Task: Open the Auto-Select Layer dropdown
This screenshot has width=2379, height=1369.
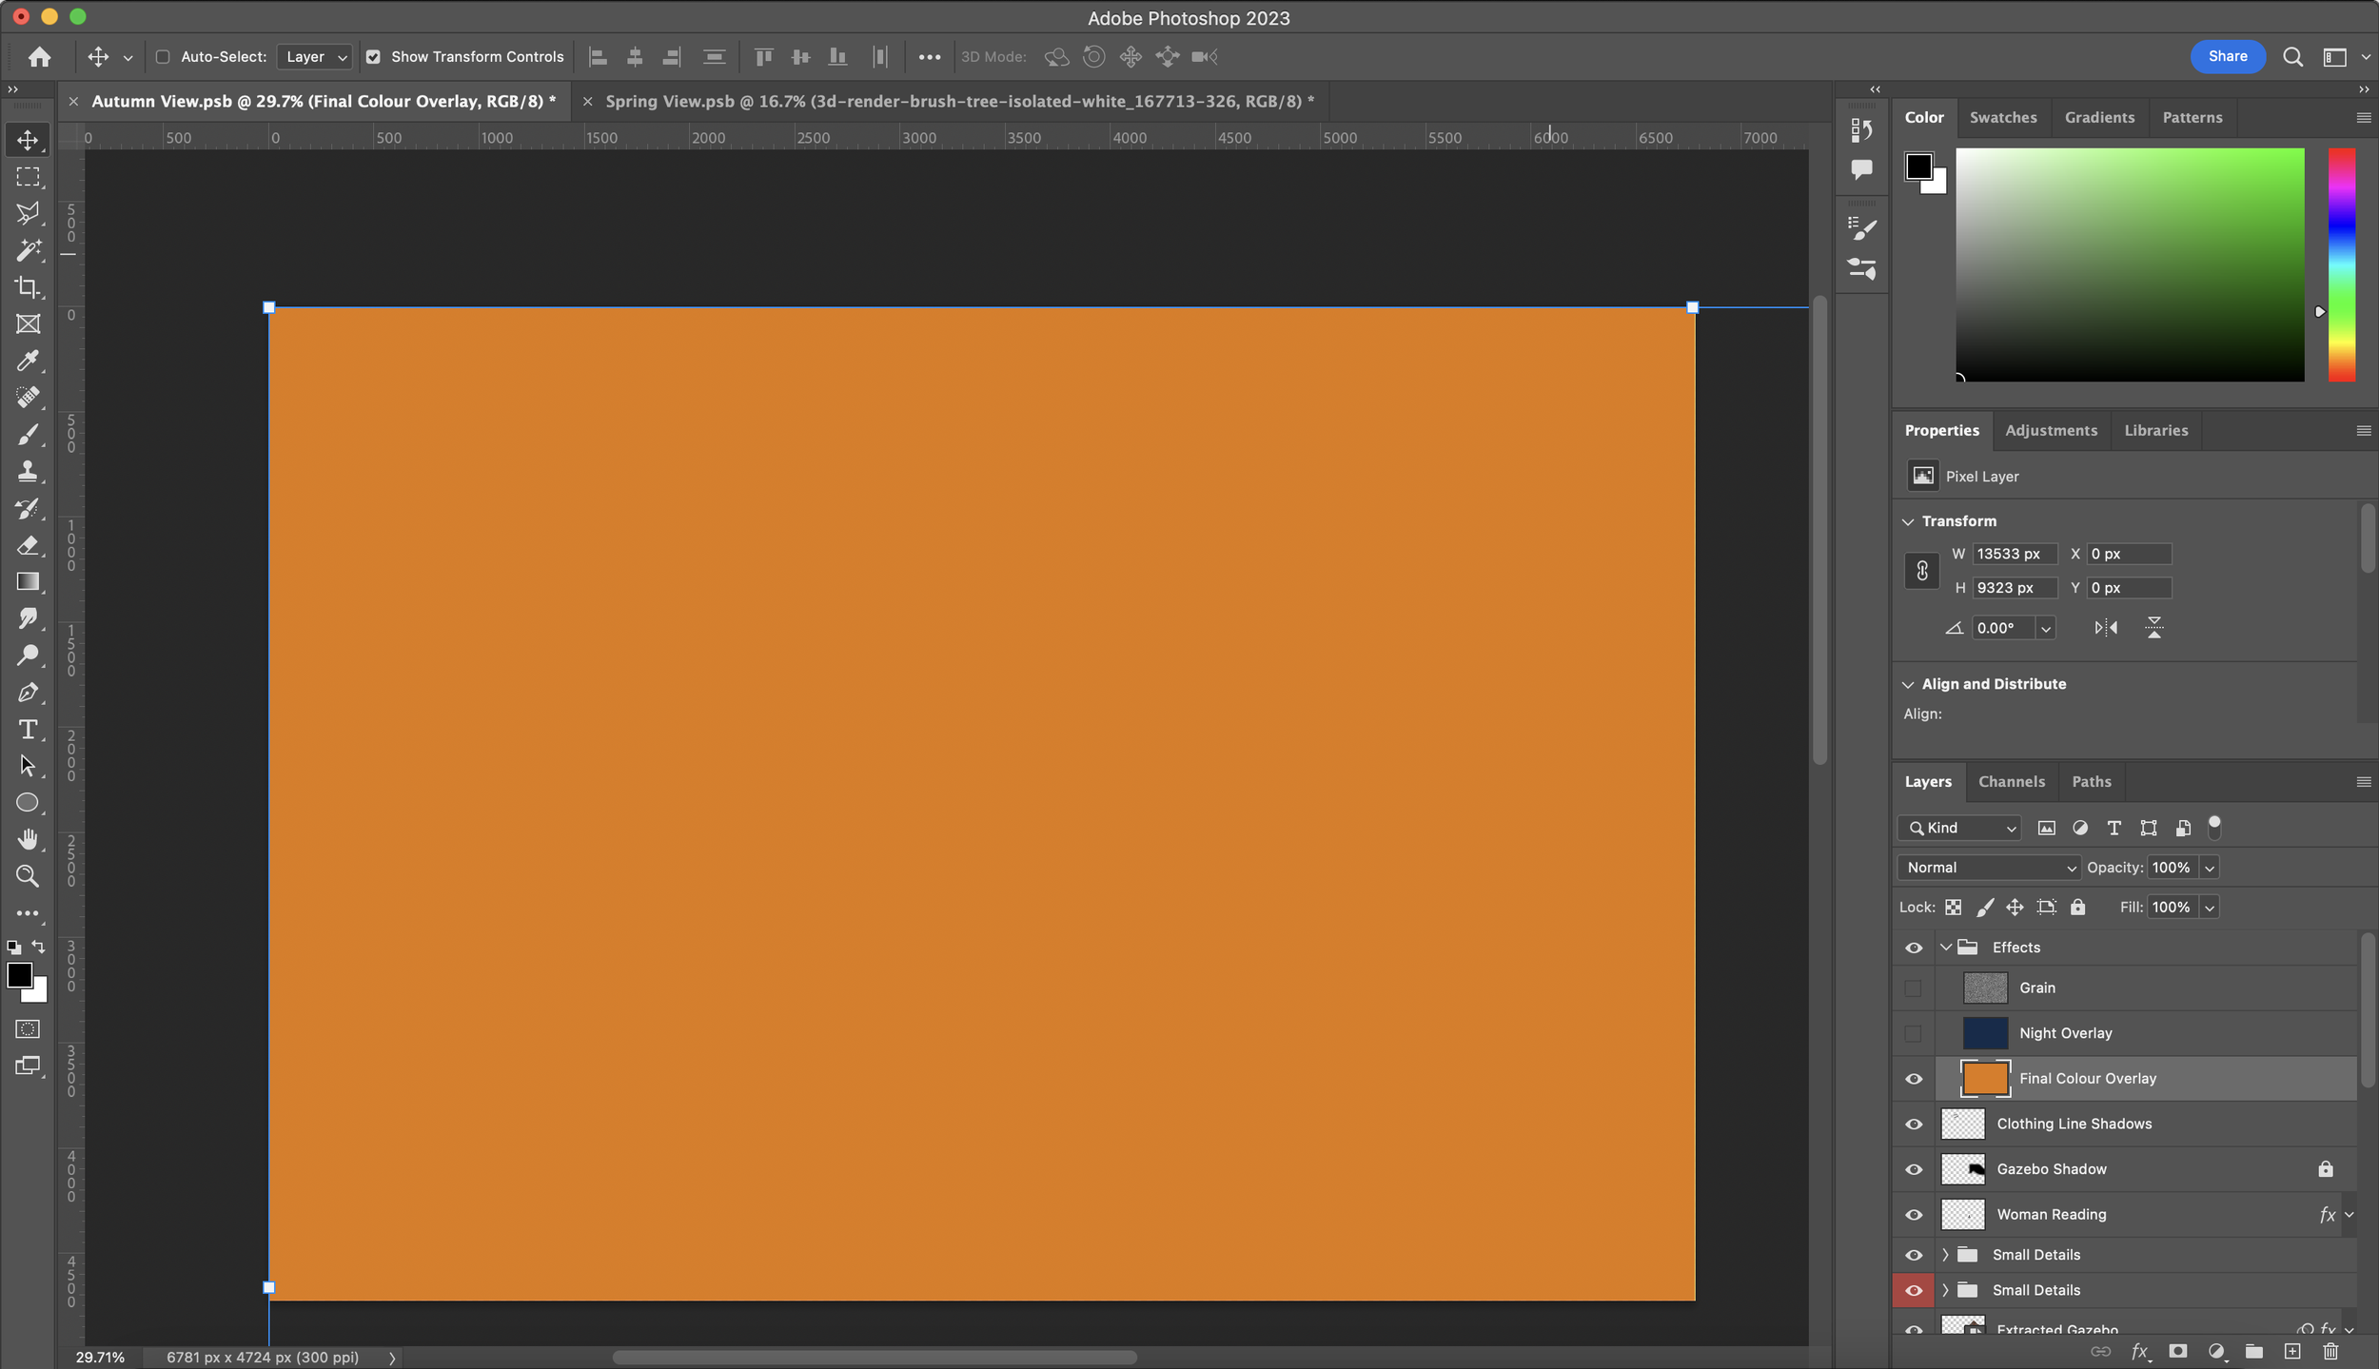Action: [x=315, y=57]
